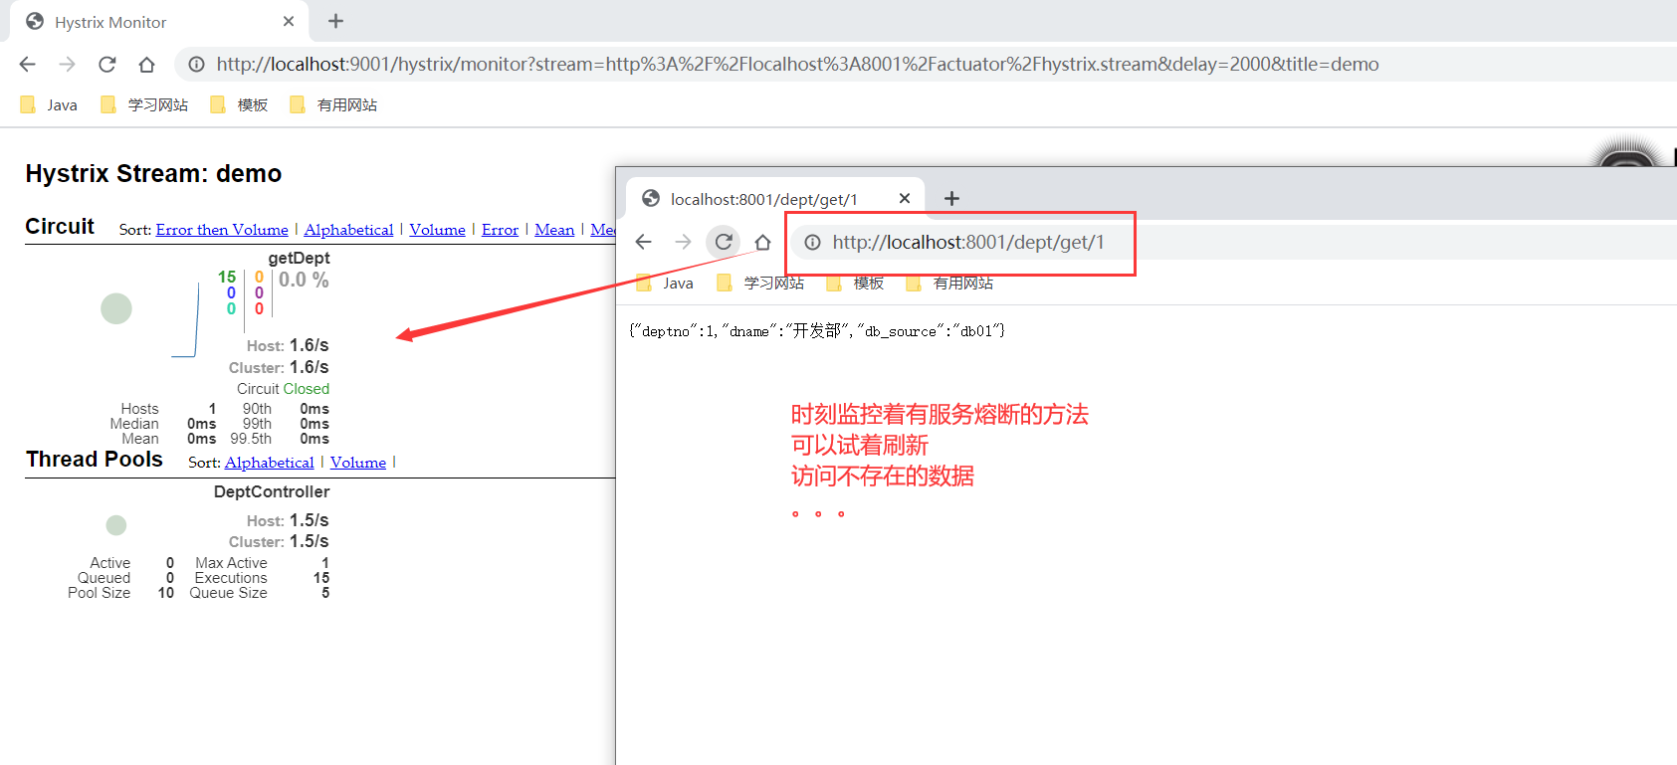Open the 有用网站 bookmark folder in back window
1677x765 pixels.
coord(333,104)
